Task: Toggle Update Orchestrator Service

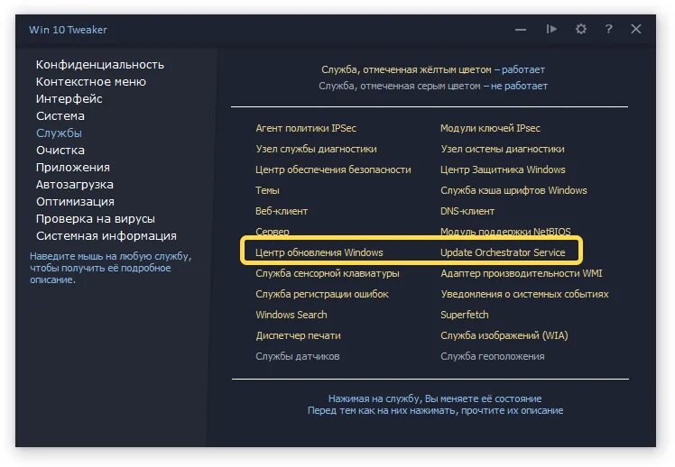Action: [x=503, y=252]
